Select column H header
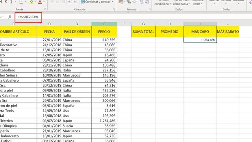 pos(169,24)
